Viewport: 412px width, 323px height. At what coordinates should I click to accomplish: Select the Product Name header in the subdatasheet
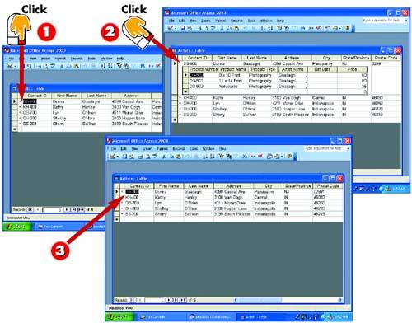click(233, 69)
